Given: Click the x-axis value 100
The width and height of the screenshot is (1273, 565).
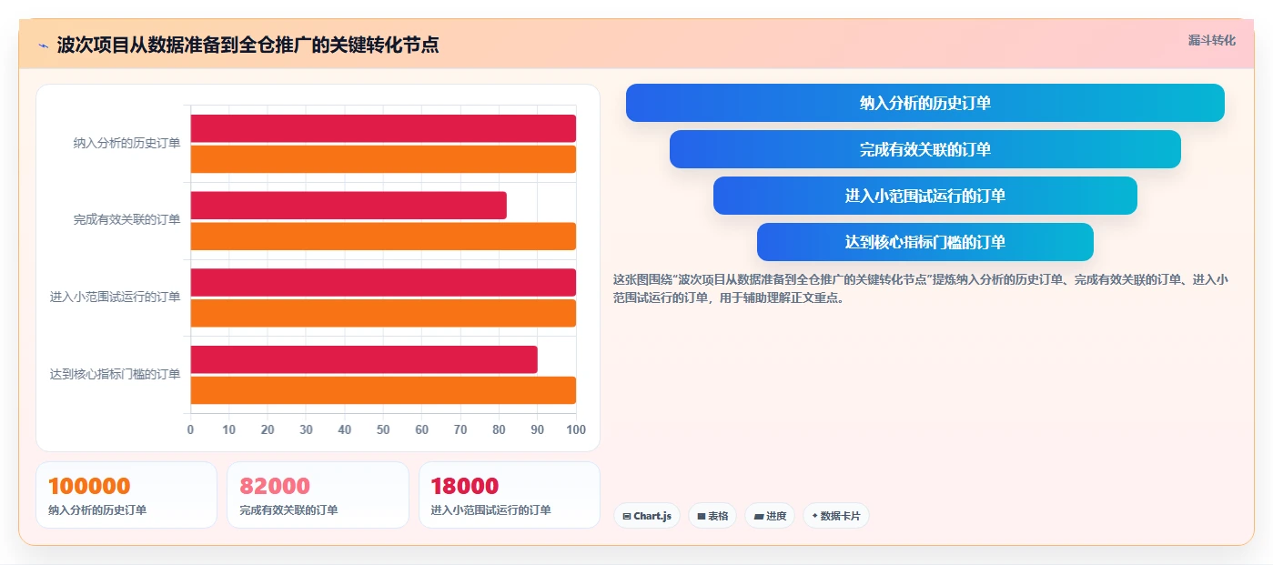Looking at the screenshot, I should 576,429.
